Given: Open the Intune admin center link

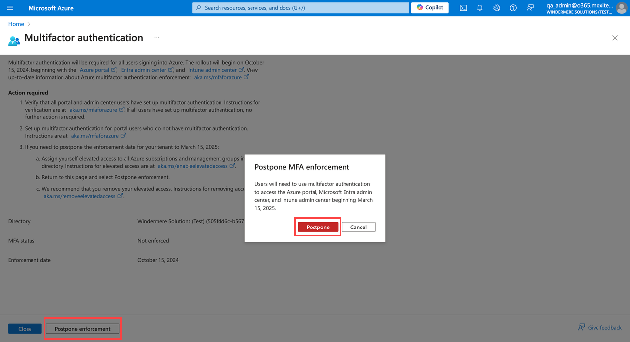Looking at the screenshot, I should point(216,70).
